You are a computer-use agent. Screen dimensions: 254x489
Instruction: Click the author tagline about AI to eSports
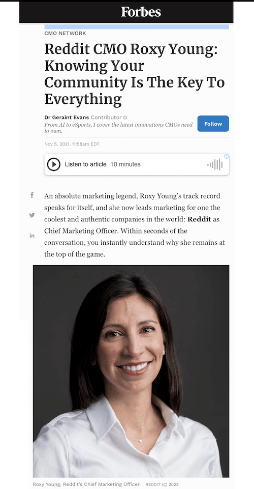118,128
